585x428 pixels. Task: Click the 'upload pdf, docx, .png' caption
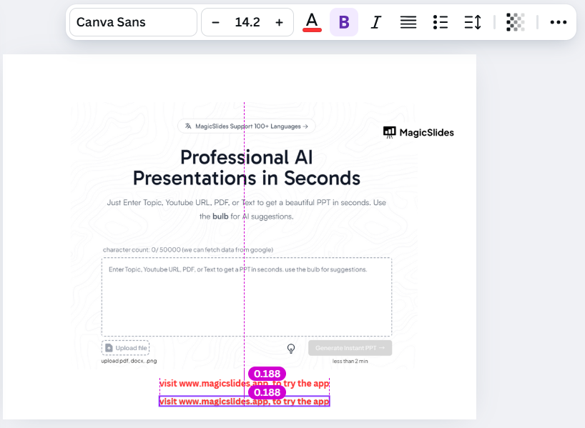129,361
